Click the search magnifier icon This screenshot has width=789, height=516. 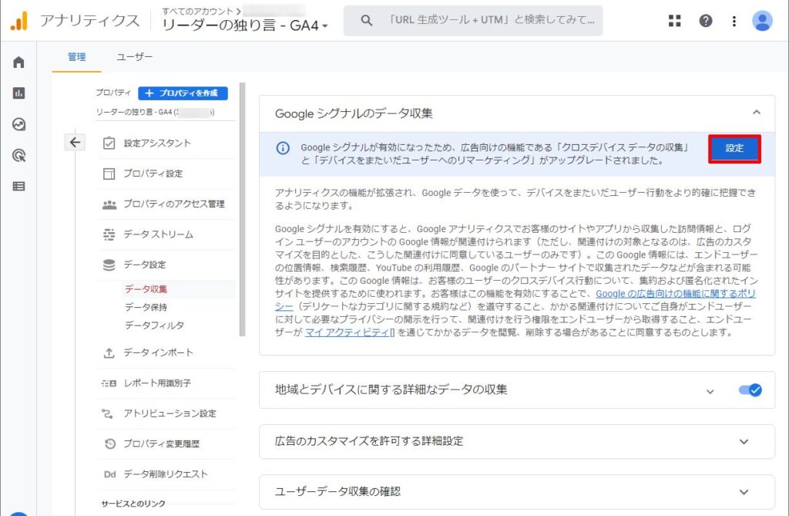tap(367, 21)
